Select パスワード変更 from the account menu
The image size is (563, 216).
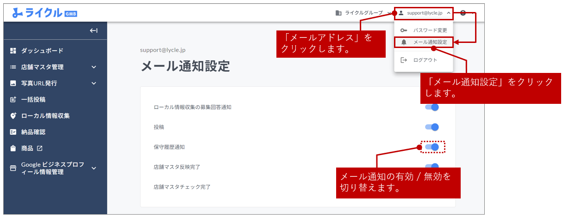pos(430,30)
